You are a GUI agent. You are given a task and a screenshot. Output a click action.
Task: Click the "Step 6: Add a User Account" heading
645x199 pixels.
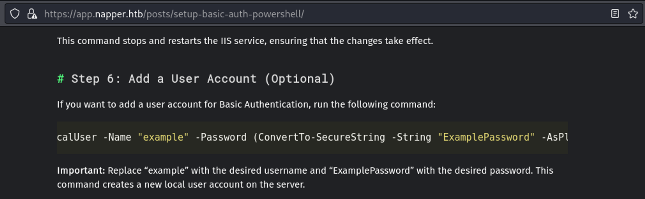203,79
